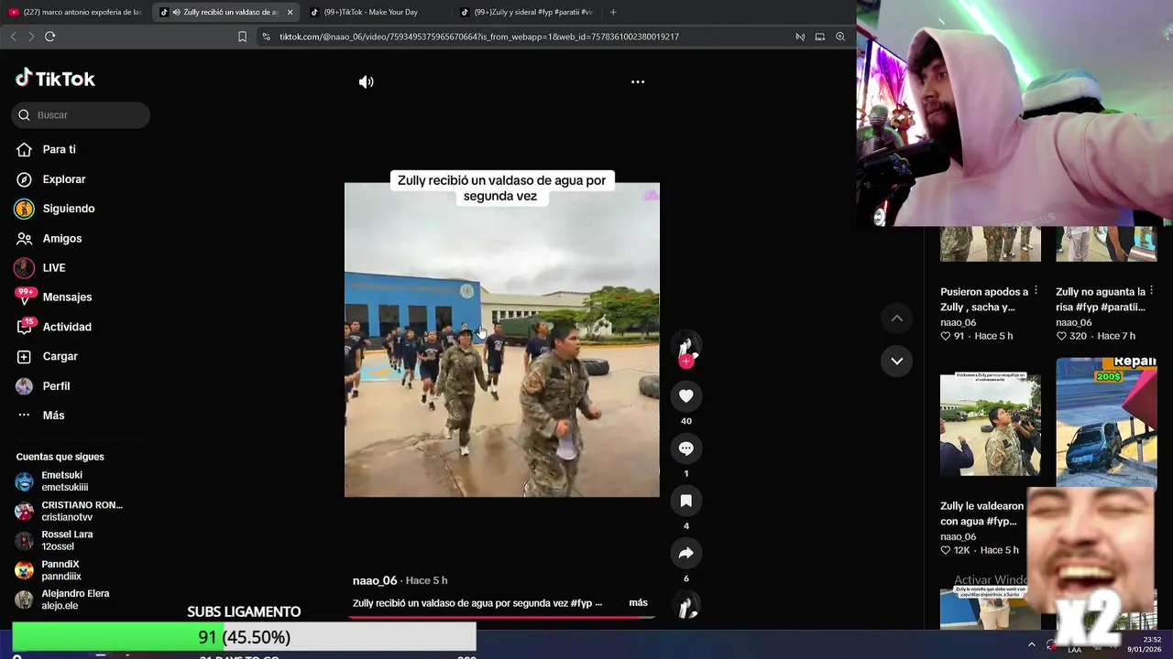Viewport: 1173px width, 659px height.
Task: Open a new browser tab
Action: pos(613,12)
